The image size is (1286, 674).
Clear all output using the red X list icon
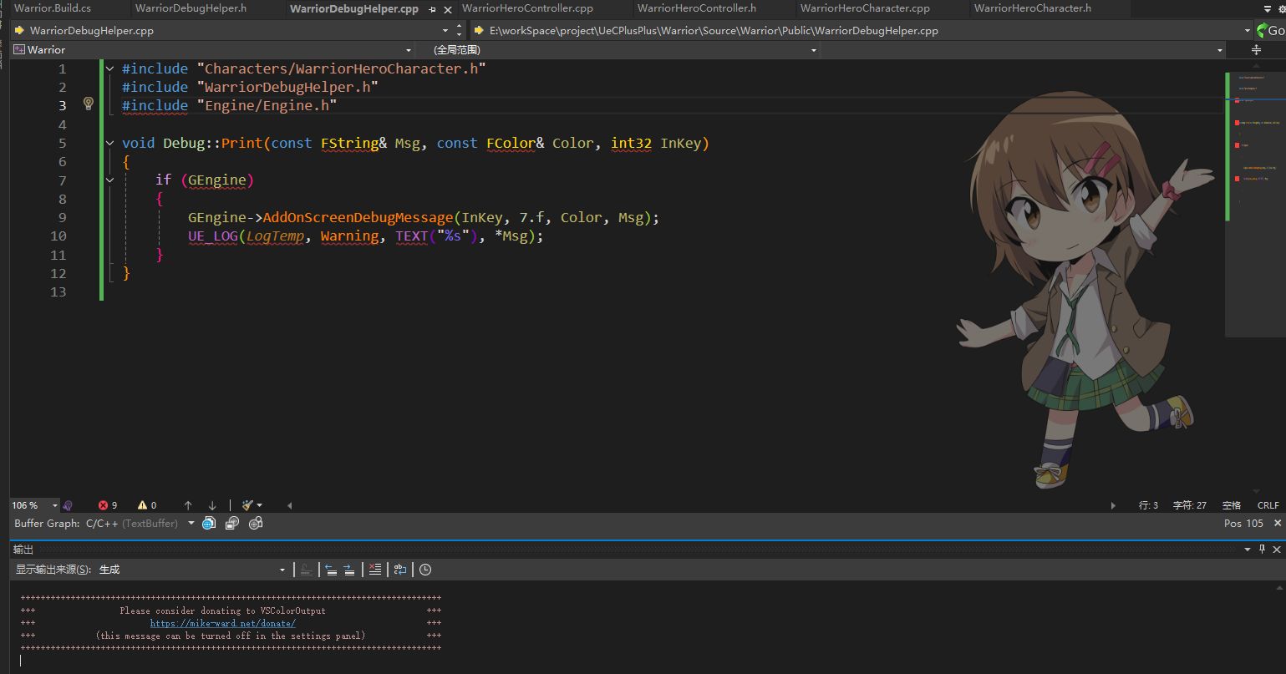coord(375,570)
